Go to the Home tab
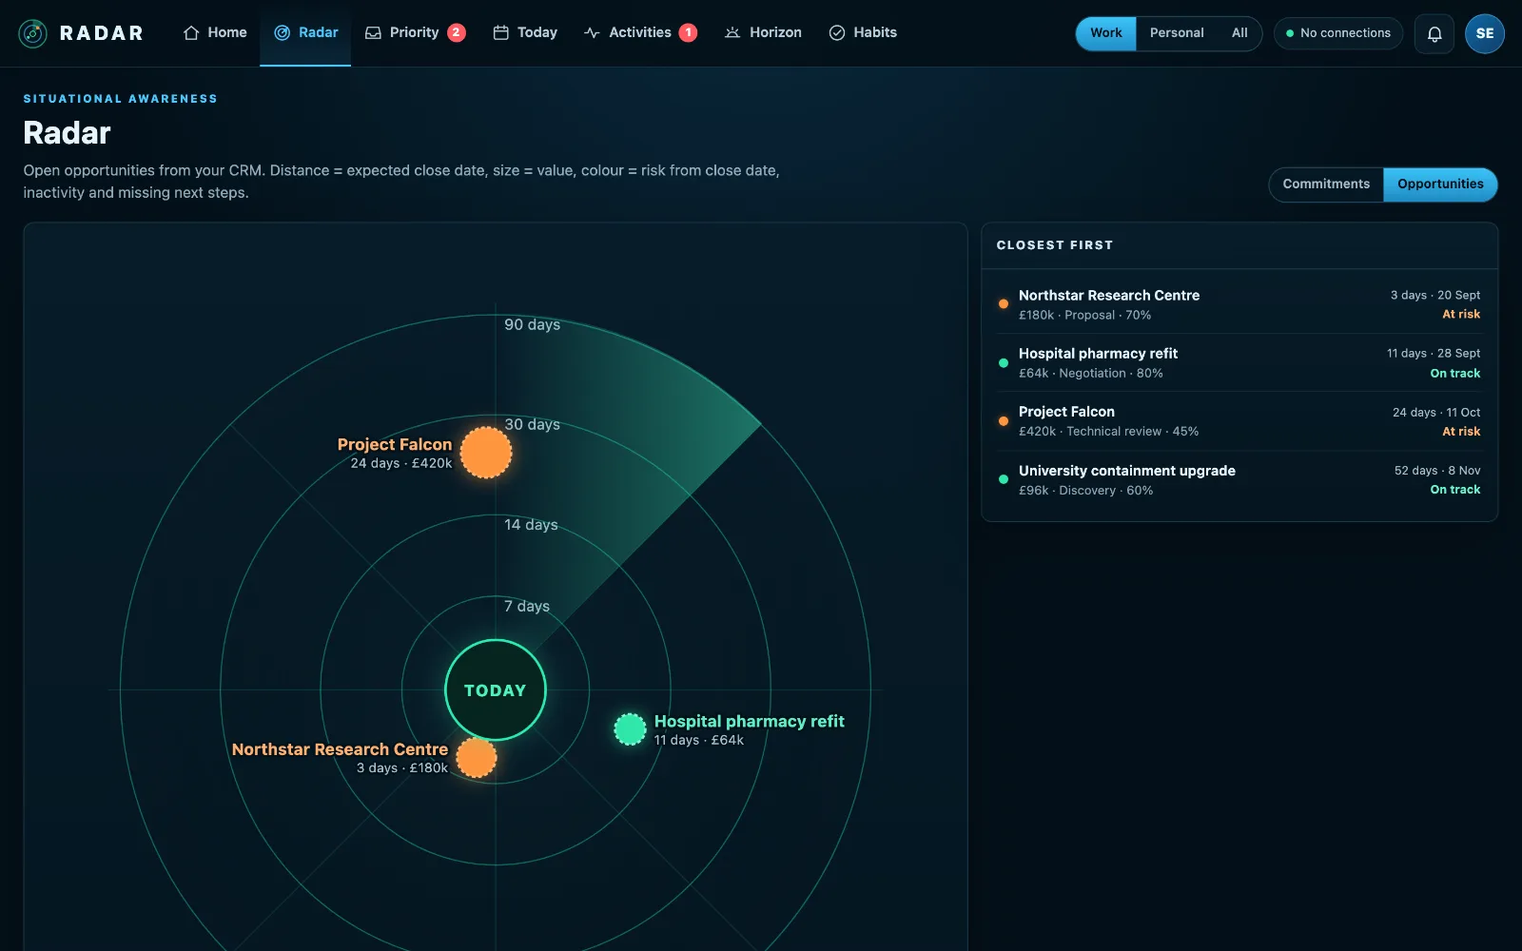Image resolution: width=1522 pixels, height=951 pixels. (215, 32)
